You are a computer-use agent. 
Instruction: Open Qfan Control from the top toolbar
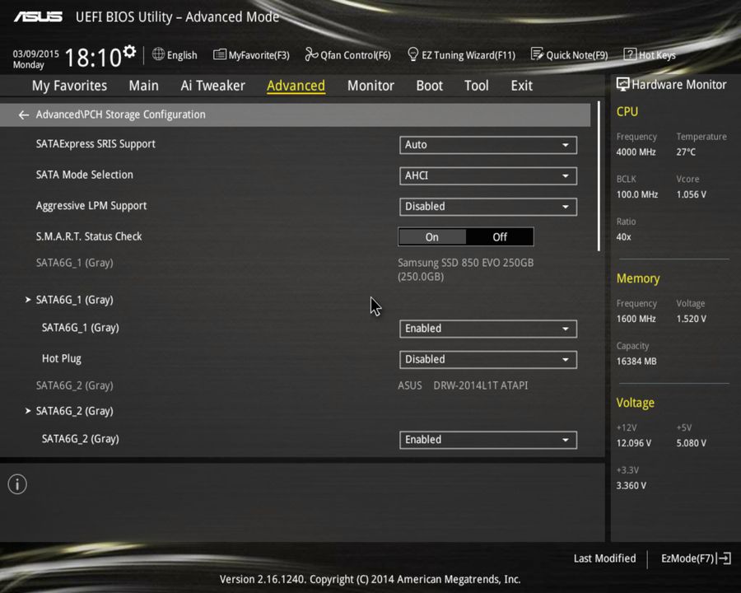(x=347, y=55)
